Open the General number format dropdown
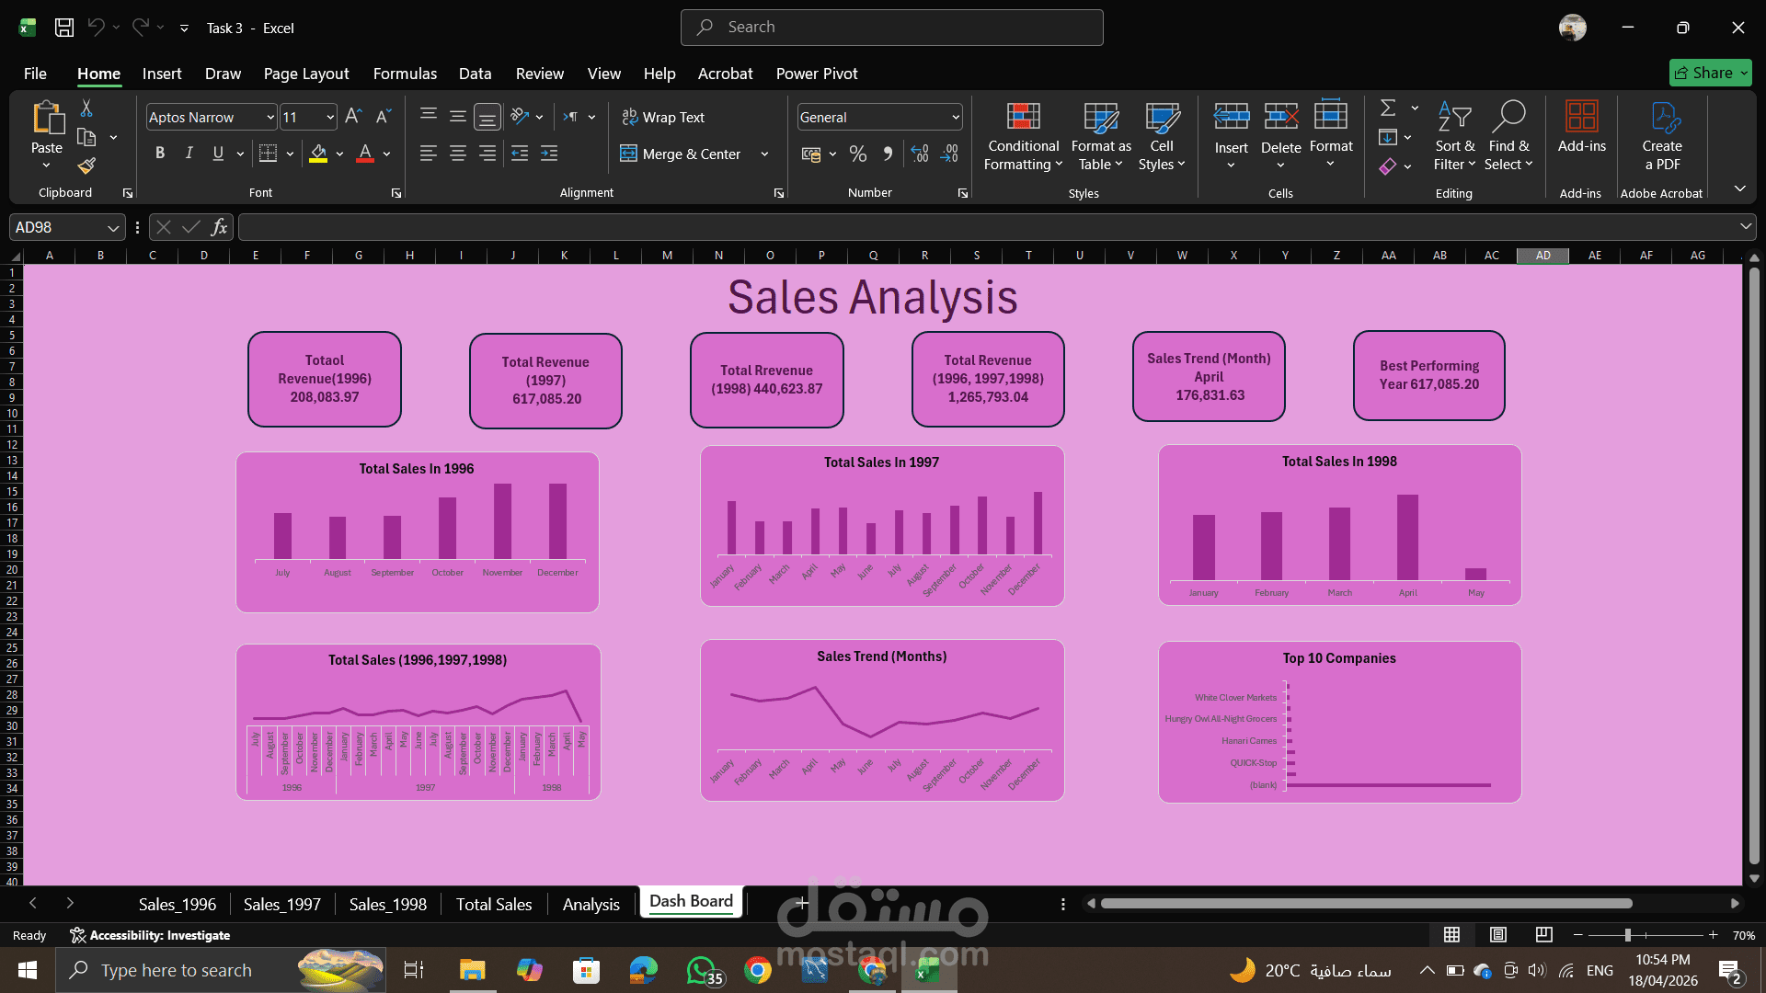The width and height of the screenshot is (1766, 993). pyautogui.click(x=956, y=117)
